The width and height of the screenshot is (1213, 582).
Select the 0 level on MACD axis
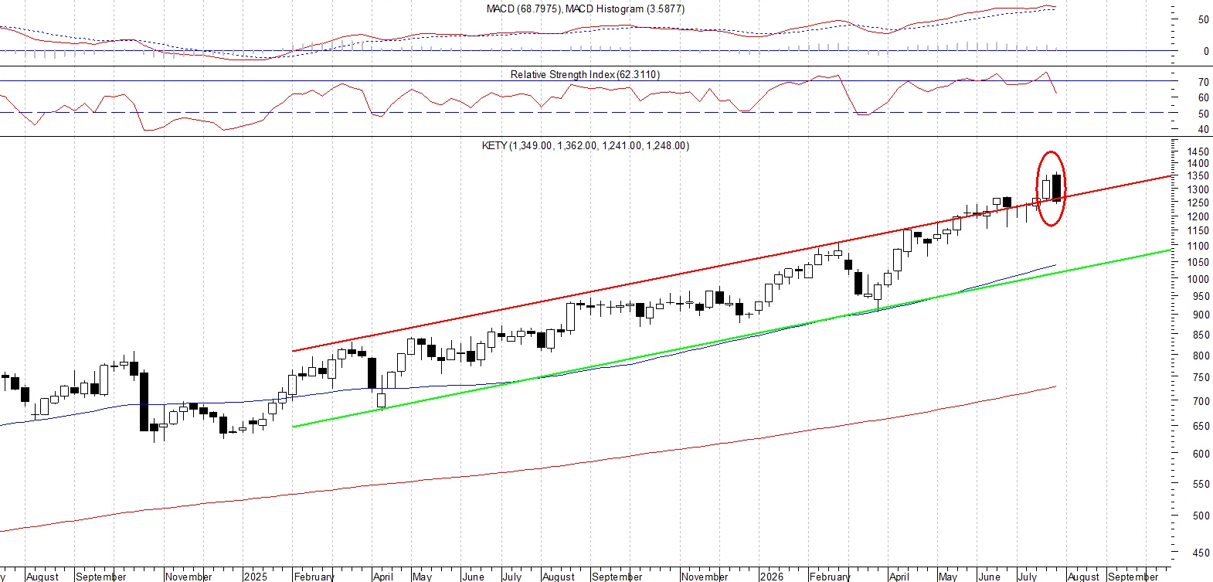coord(1206,52)
